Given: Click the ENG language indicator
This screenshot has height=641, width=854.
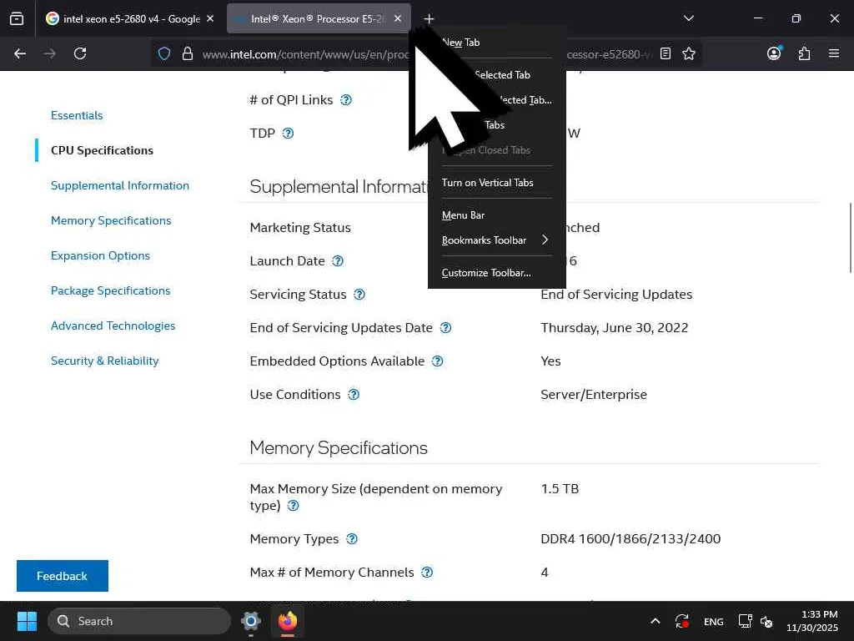Looking at the screenshot, I should (714, 621).
